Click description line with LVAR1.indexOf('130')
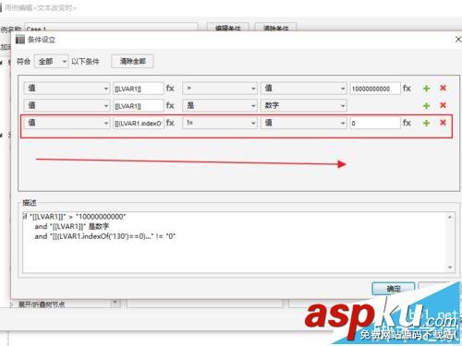 (104, 236)
